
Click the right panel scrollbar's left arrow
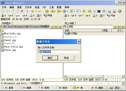coord(65,76)
